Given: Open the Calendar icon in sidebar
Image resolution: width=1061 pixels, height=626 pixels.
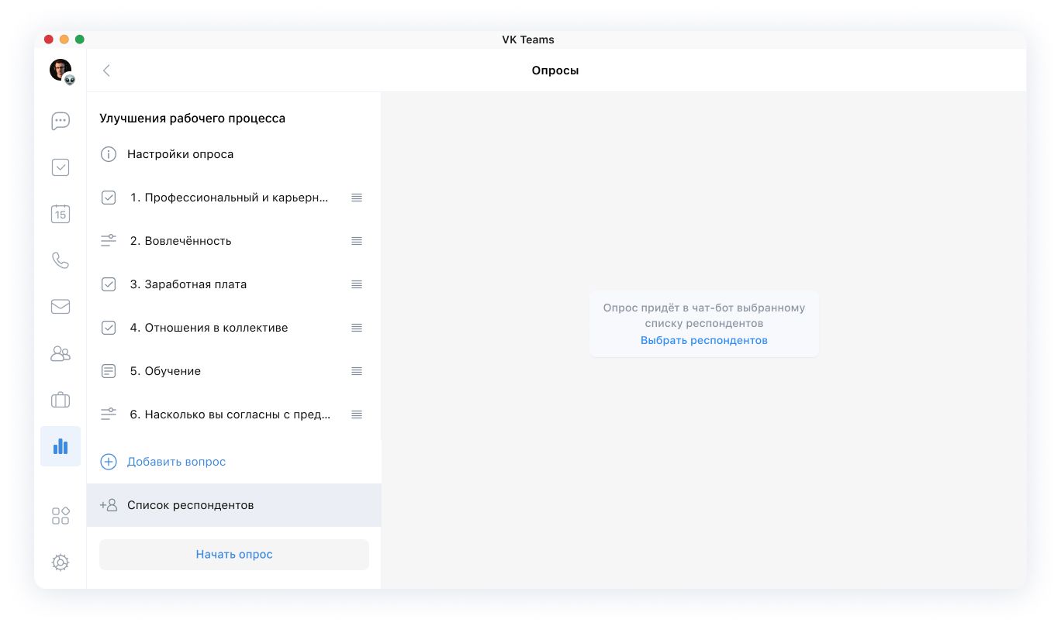Looking at the screenshot, I should tap(60, 214).
